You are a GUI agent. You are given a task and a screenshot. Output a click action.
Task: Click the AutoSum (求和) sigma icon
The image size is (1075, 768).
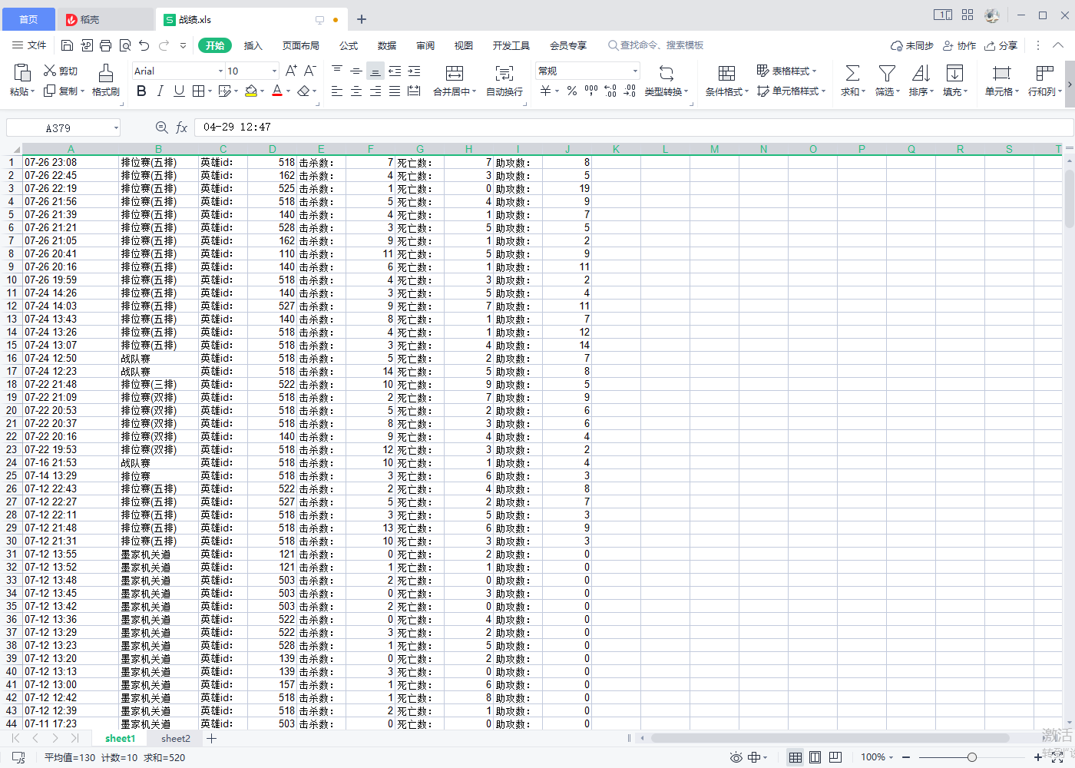coord(852,73)
